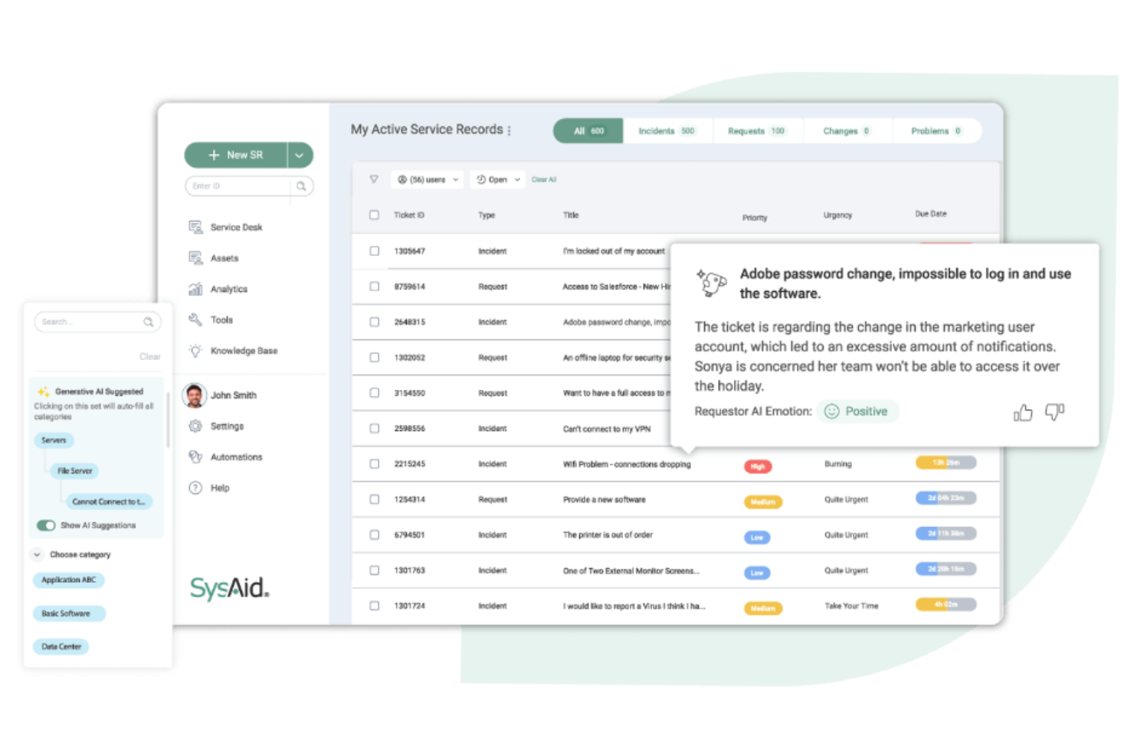Click the filter funnel icon above the ticket list
Image resolution: width=1134 pixels, height=756 pixels.
[x=374, y=178]
